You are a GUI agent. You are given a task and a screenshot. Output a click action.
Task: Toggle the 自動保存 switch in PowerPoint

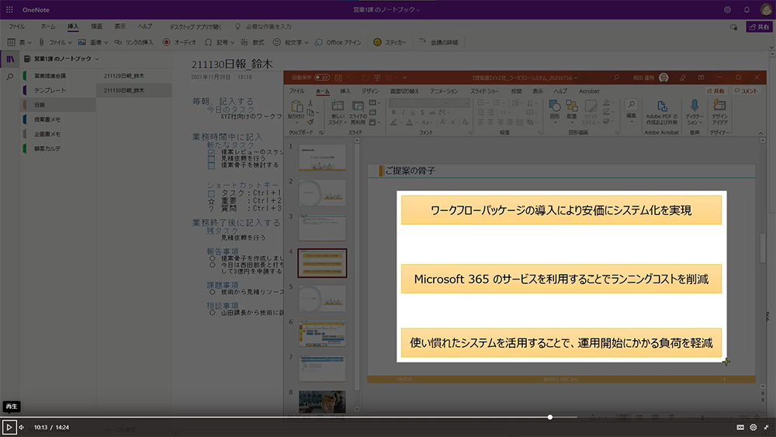pos(322,78)
